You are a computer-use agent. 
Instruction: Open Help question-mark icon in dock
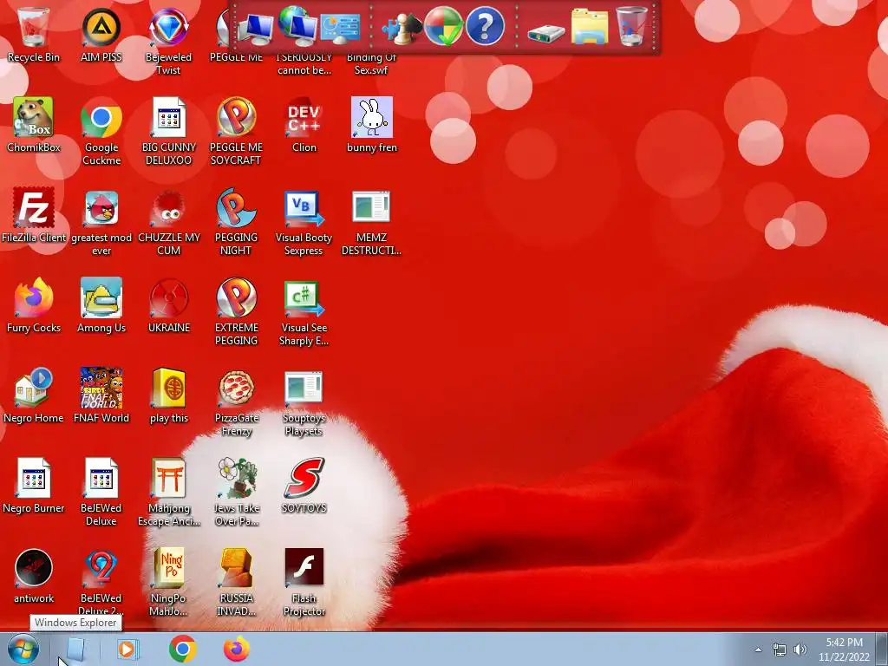click(x=486, y=26)
